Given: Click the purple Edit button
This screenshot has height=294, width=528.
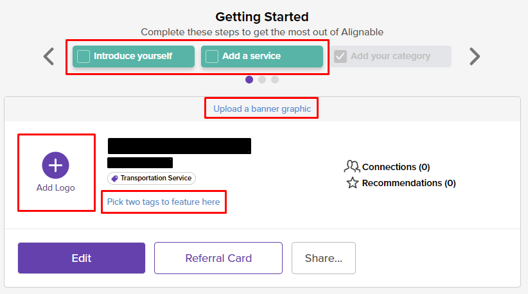Looking at the screenshot, I should 82,258.
